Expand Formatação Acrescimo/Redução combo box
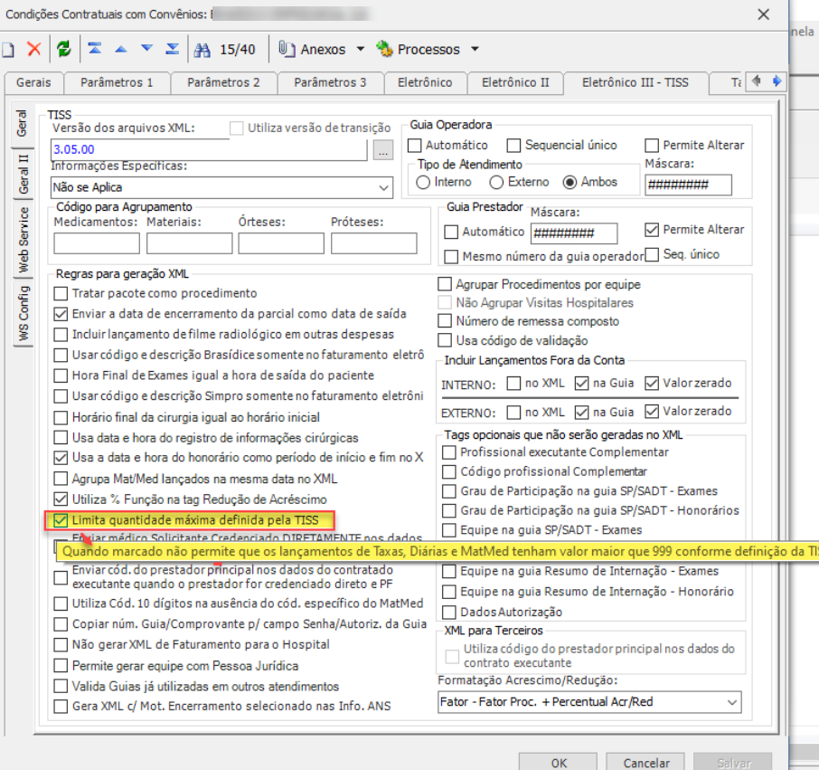This screenshot has height=770, width=819. pos(732,702)
